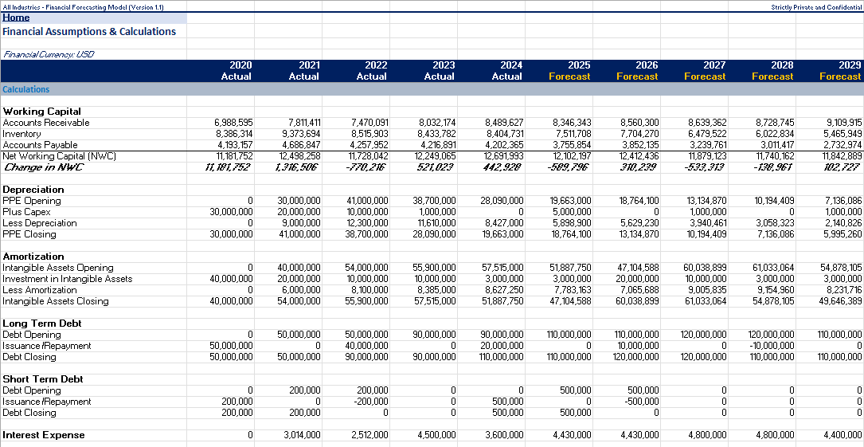Select the 2020 Actual column header
Screen dimensions: 864x447
[x=236, y=71]
